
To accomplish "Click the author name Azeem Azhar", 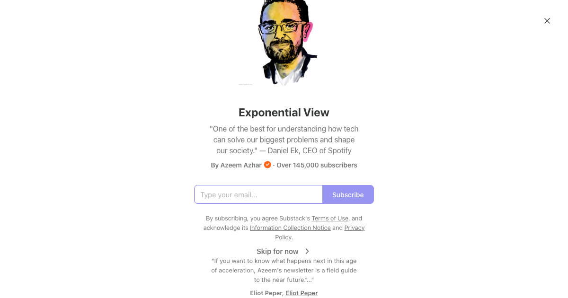I will [241, 165].
